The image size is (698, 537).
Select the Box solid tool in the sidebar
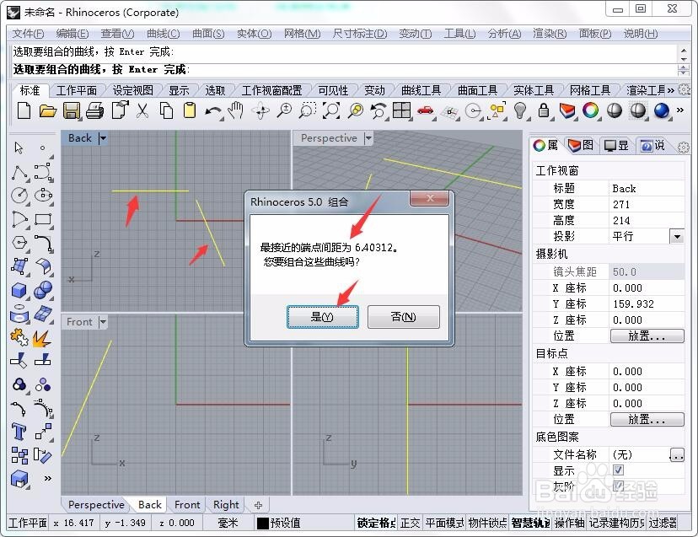click(19, 290)
